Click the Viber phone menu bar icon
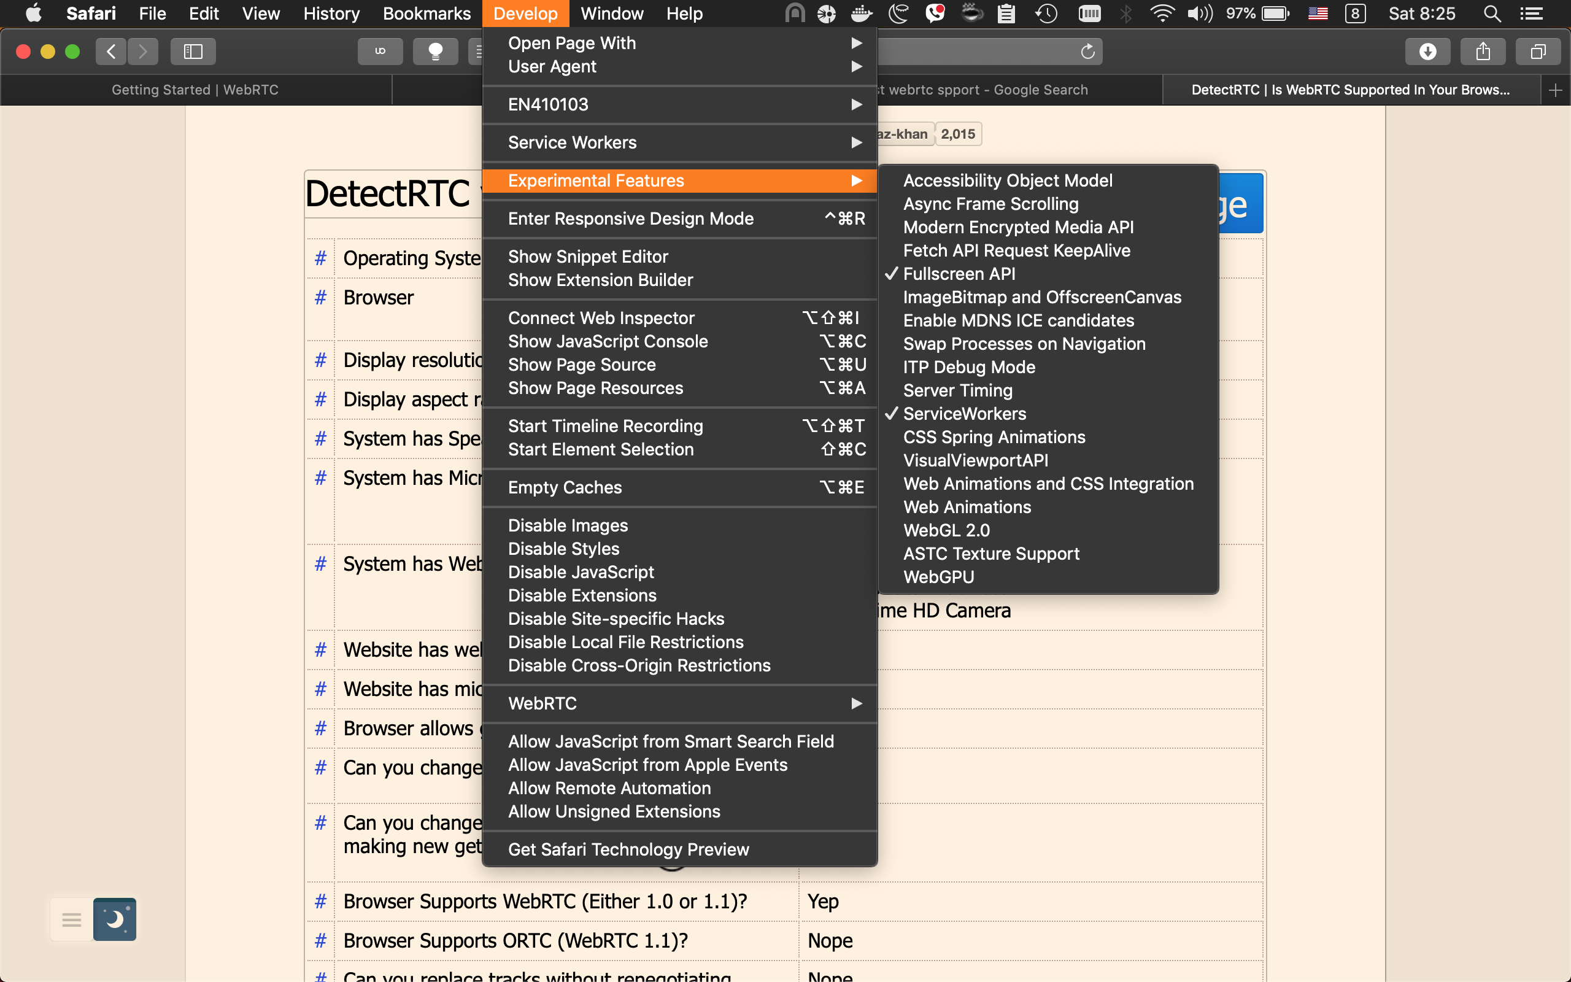Screen dimensions: 1571x982 coord(935,14)
